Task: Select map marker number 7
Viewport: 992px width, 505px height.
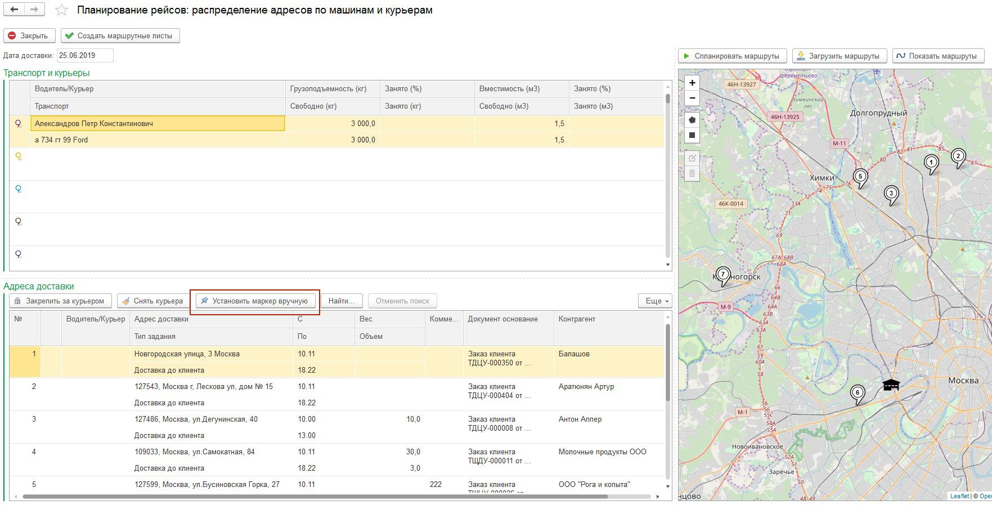Action: pyautogui.click(x=723, y=276)
